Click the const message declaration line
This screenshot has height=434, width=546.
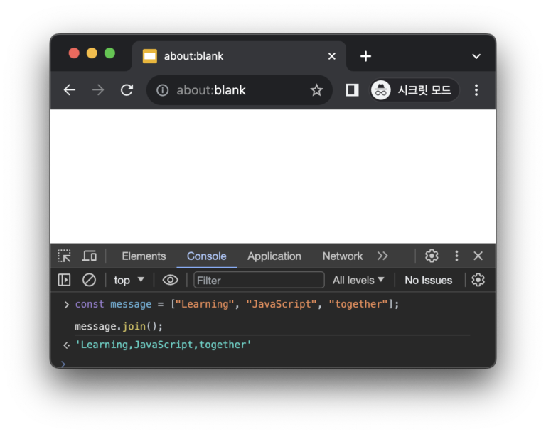click(237, 304)
